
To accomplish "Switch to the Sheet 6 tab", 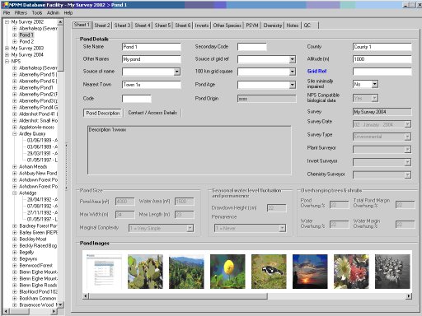I will point(183,26).
